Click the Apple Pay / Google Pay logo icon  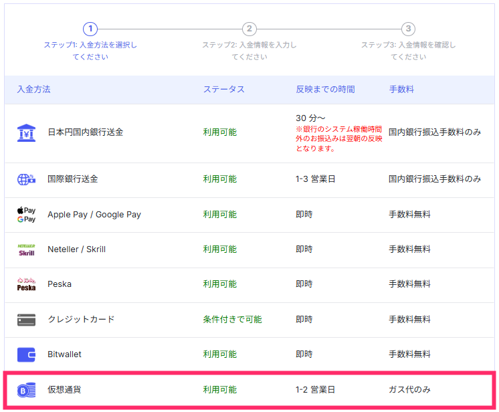[x=26, y=215]
